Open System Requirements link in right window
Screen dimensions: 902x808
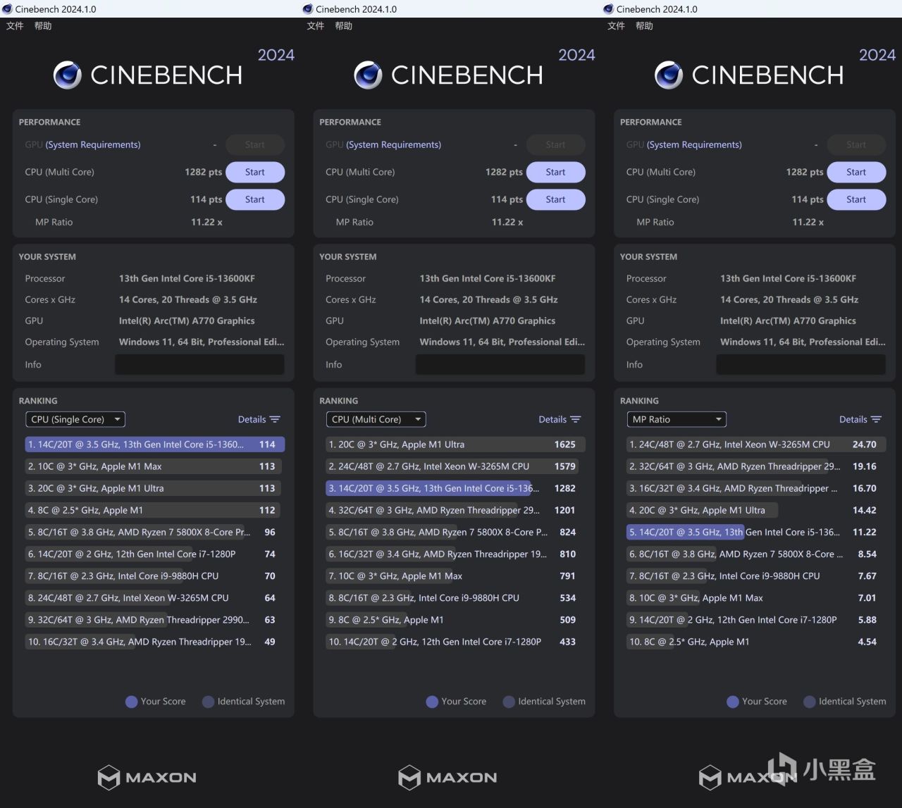(694, 144)
